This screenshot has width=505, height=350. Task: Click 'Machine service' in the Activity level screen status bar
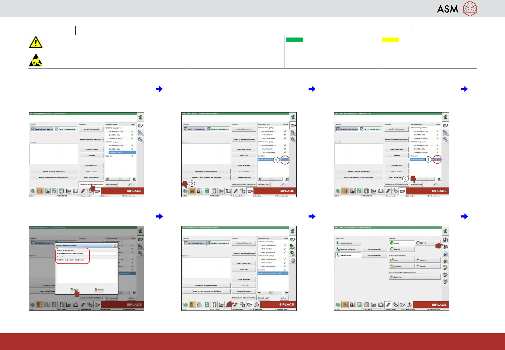coord(391,310)
